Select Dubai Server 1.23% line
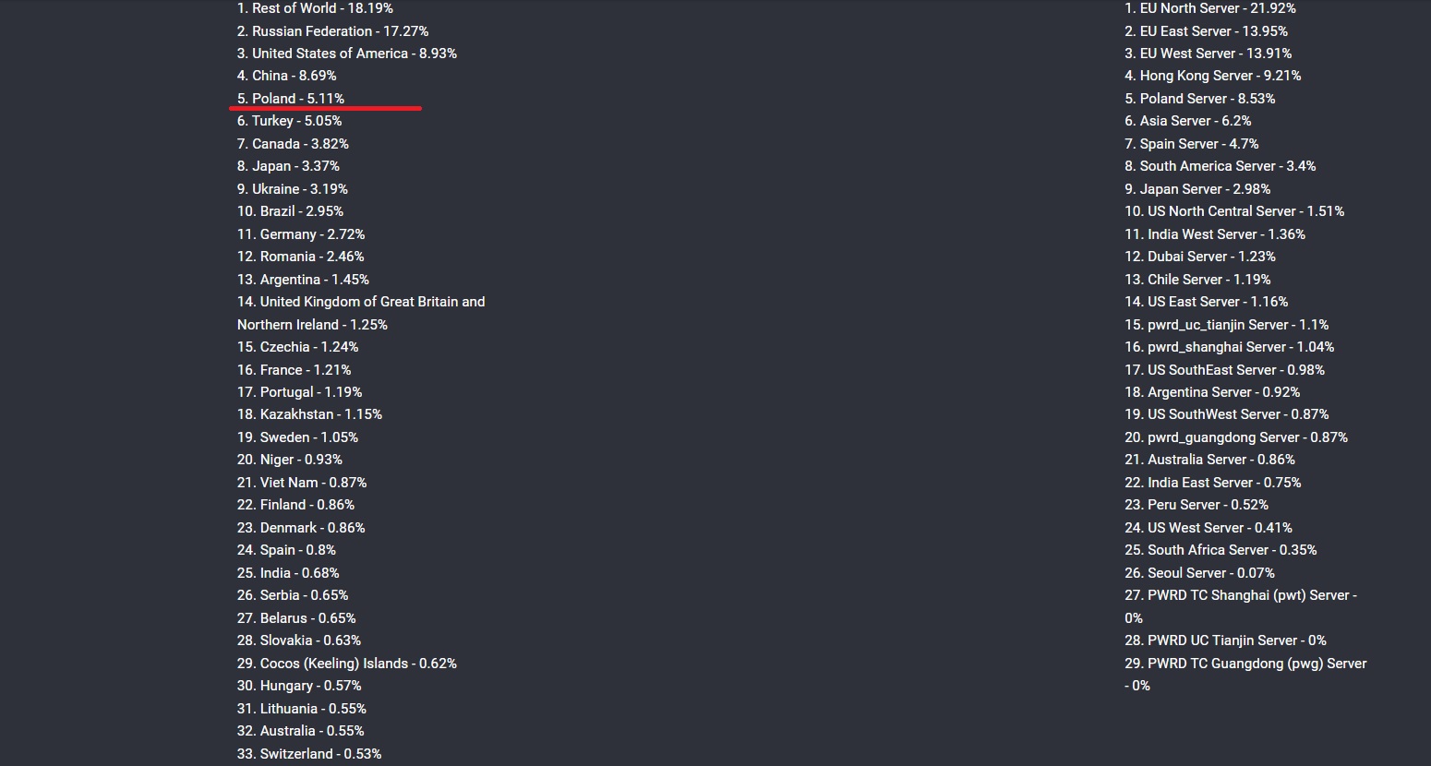 click(1199, 257)
